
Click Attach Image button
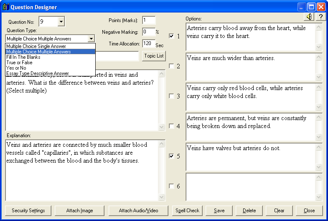(79, 210)
